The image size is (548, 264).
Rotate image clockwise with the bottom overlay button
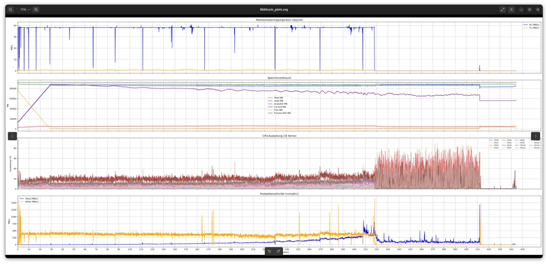(x=279, y=251)
